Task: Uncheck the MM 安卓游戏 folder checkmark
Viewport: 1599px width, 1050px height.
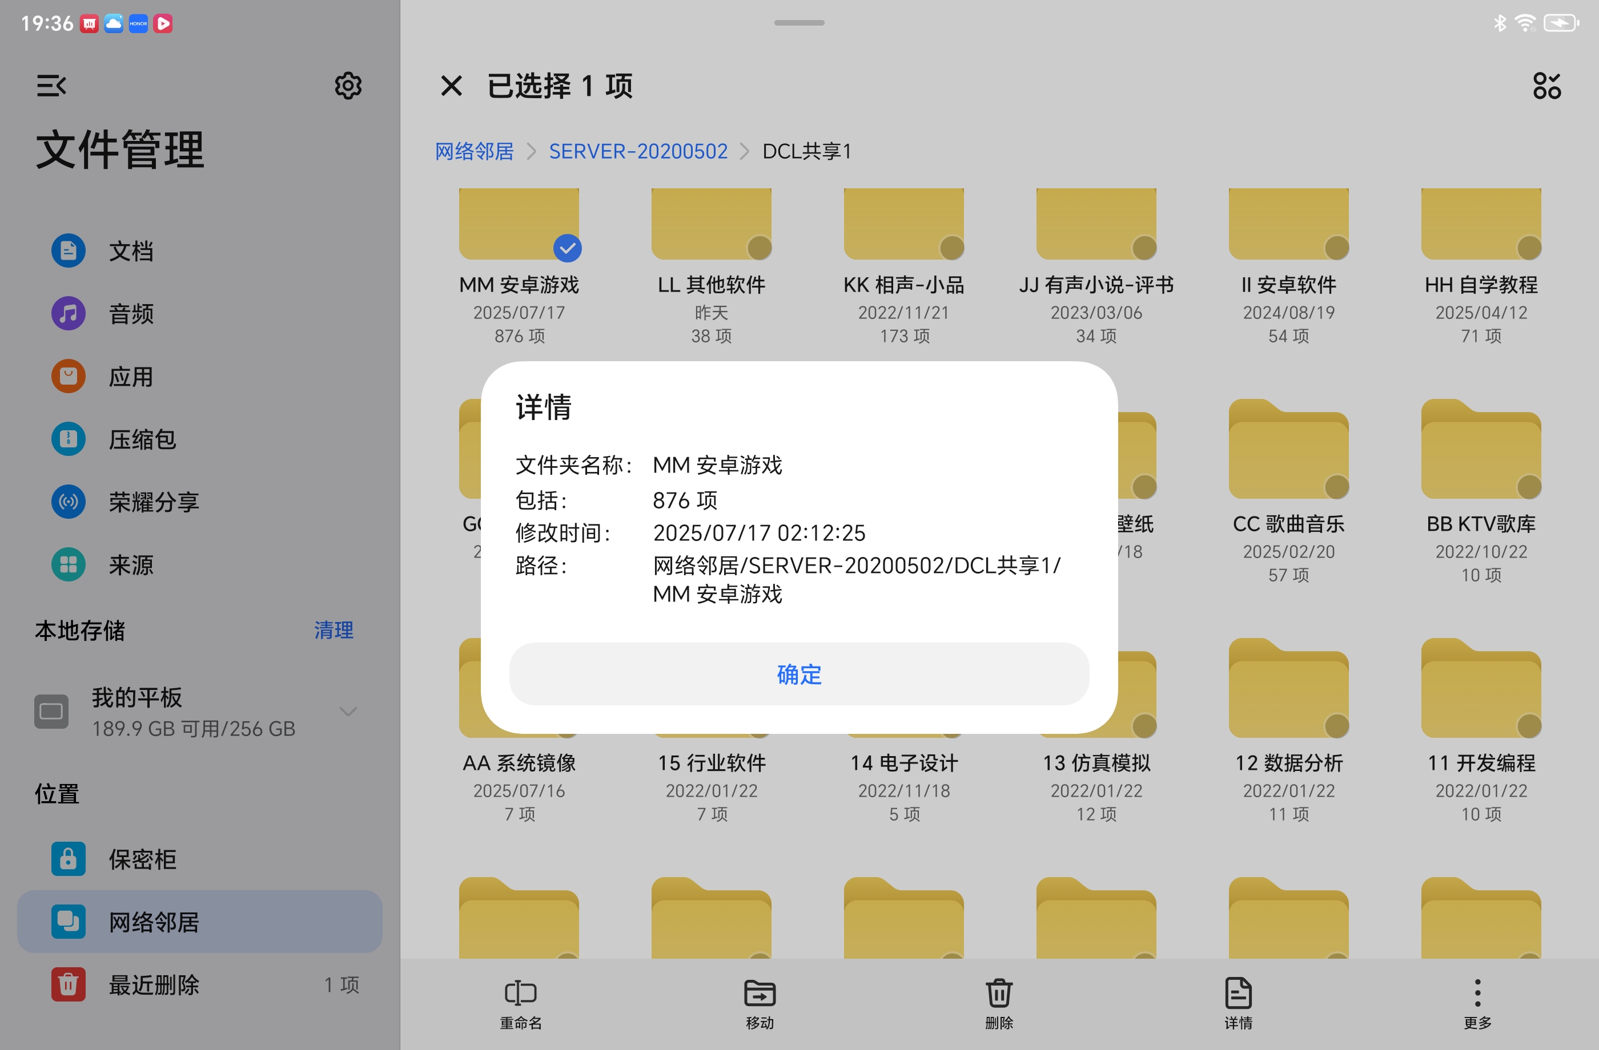Action: [x=568, y=248]
